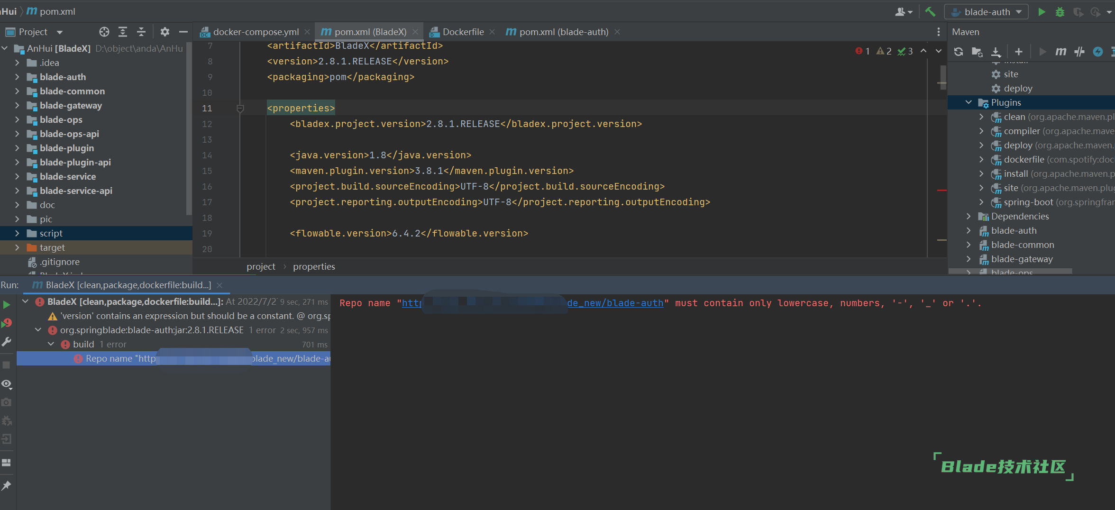Jump to previous highlighted error arrow

point(923,51)
